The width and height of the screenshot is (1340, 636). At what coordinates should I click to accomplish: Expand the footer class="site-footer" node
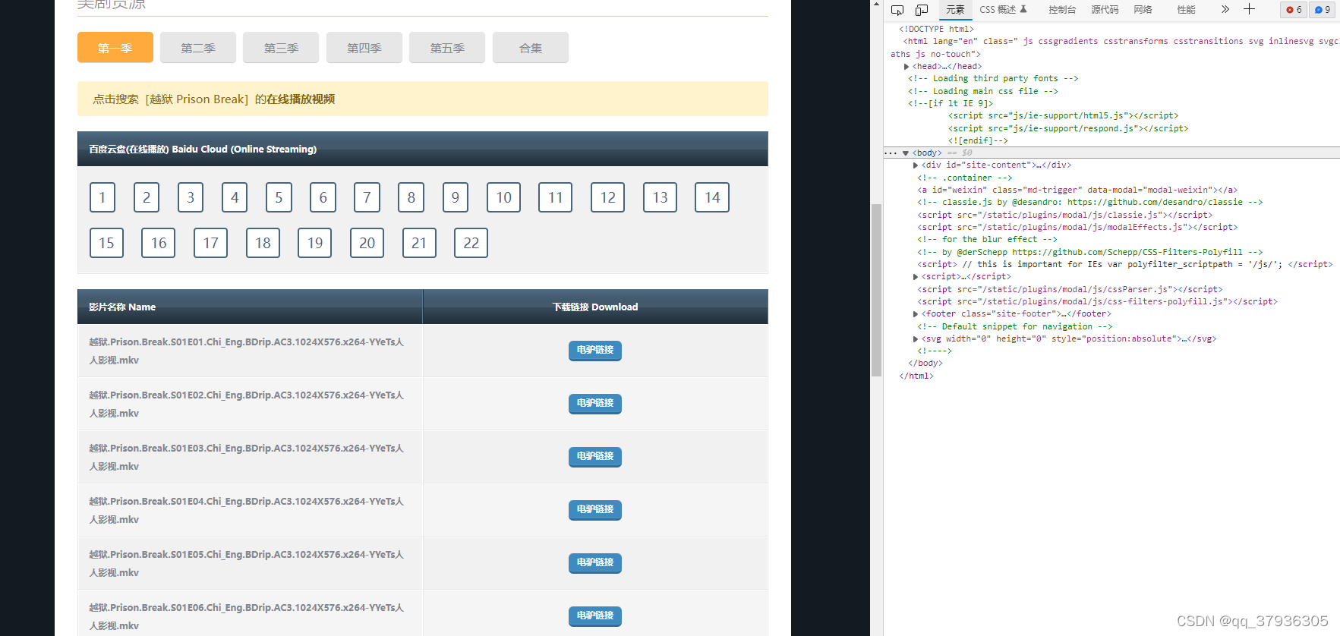(916, 314)
